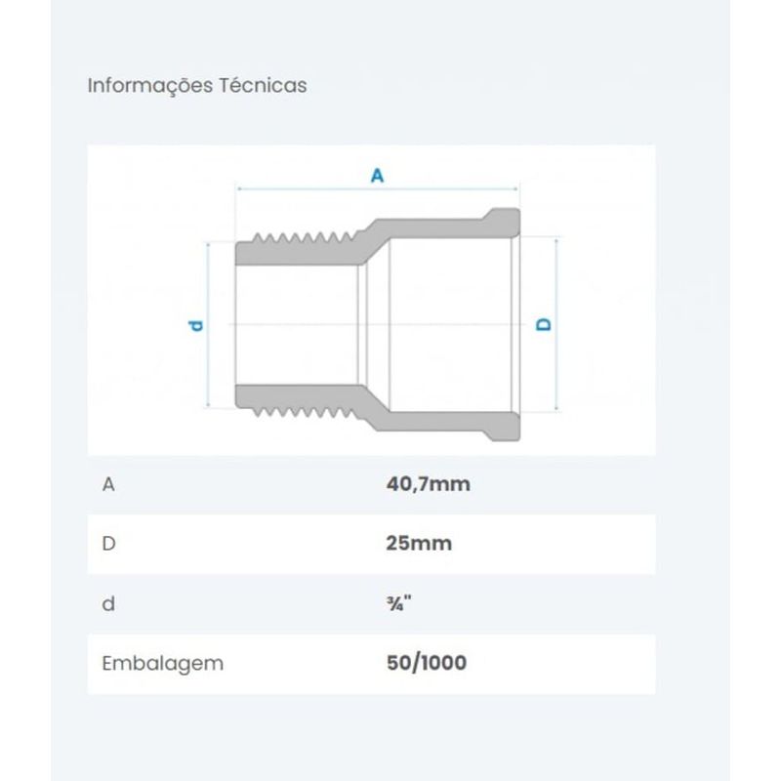Select the 25mm value
The width and height of the screenshot is (781, 781).
[x=419, y=544]
